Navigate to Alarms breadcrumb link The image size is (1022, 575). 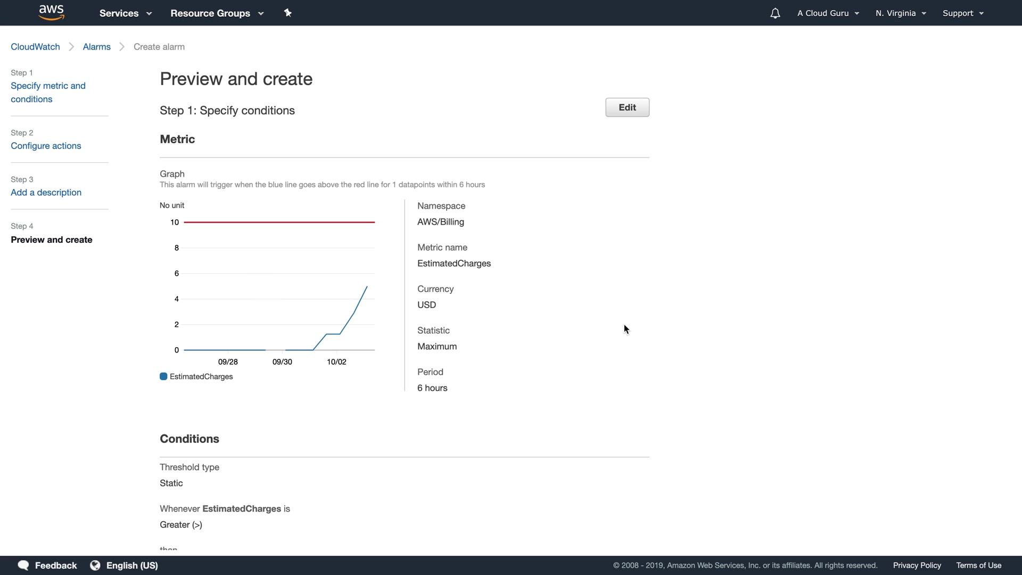96,47
